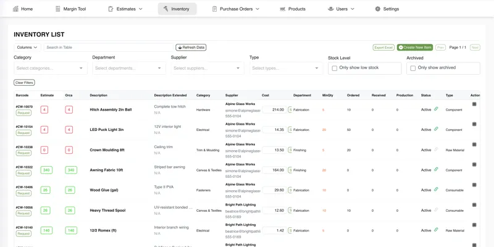This screenshot has width=494, height=247.
Task: Click the link icon in Hitch Assembly row
Action: coord(436,109)
